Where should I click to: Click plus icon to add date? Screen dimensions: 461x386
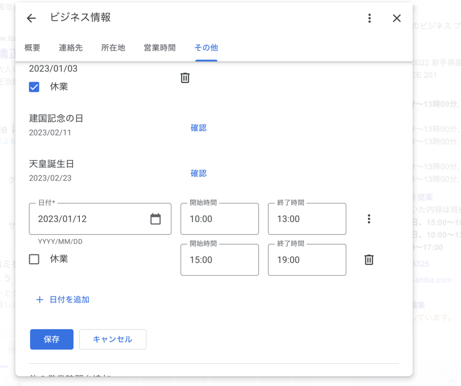pyautogui.click(x=40, y=299)
